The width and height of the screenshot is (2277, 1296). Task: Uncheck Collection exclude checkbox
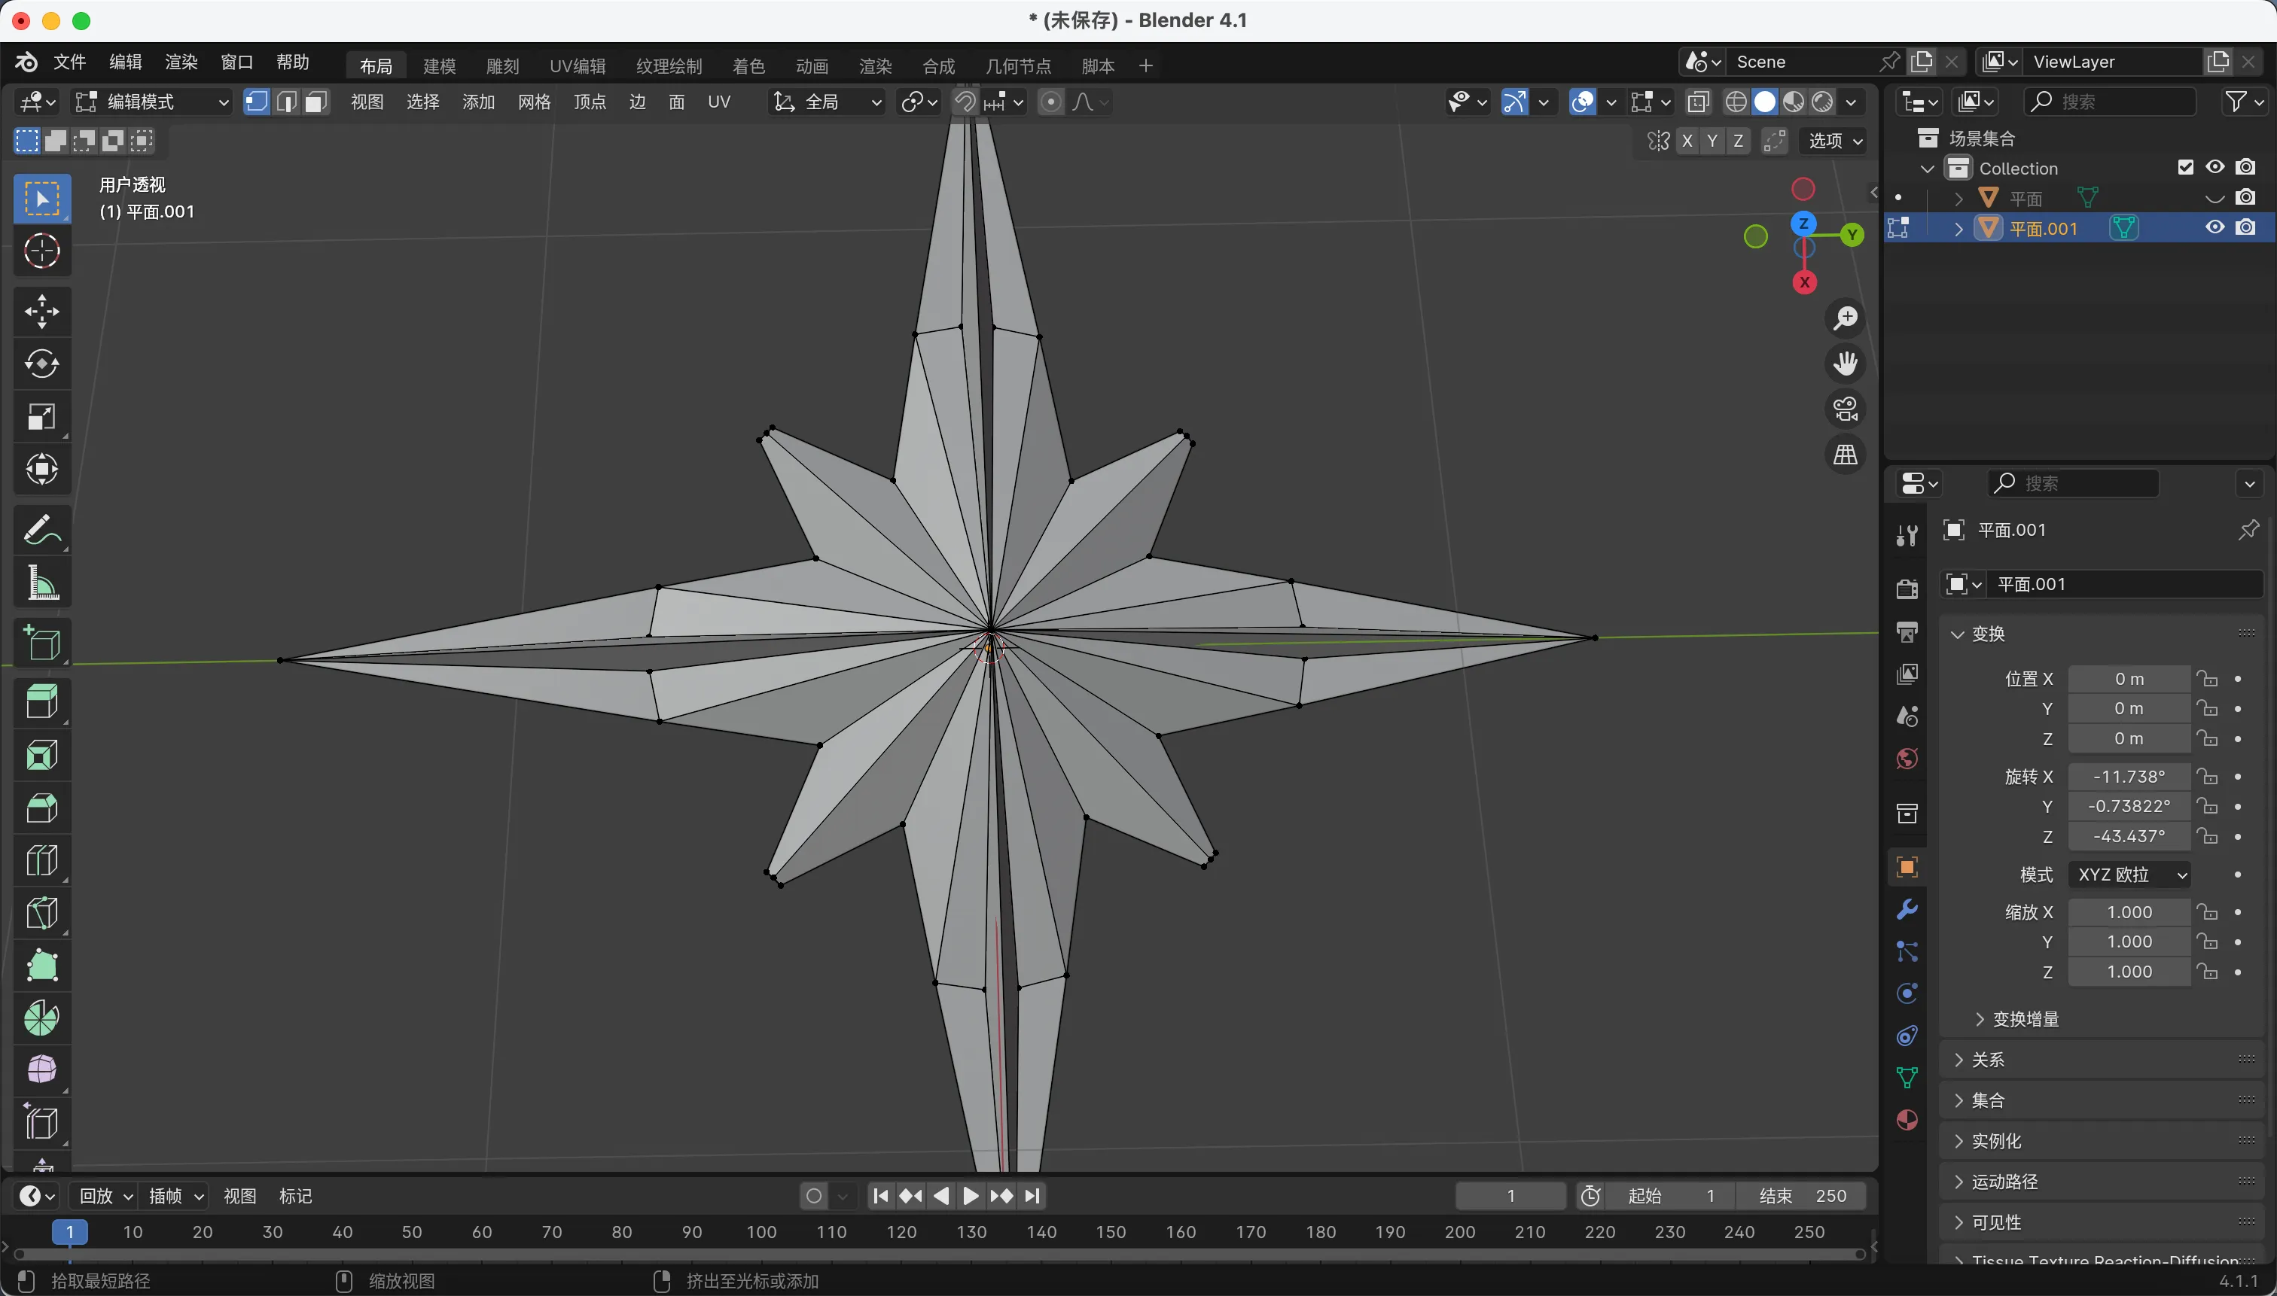2185,167
